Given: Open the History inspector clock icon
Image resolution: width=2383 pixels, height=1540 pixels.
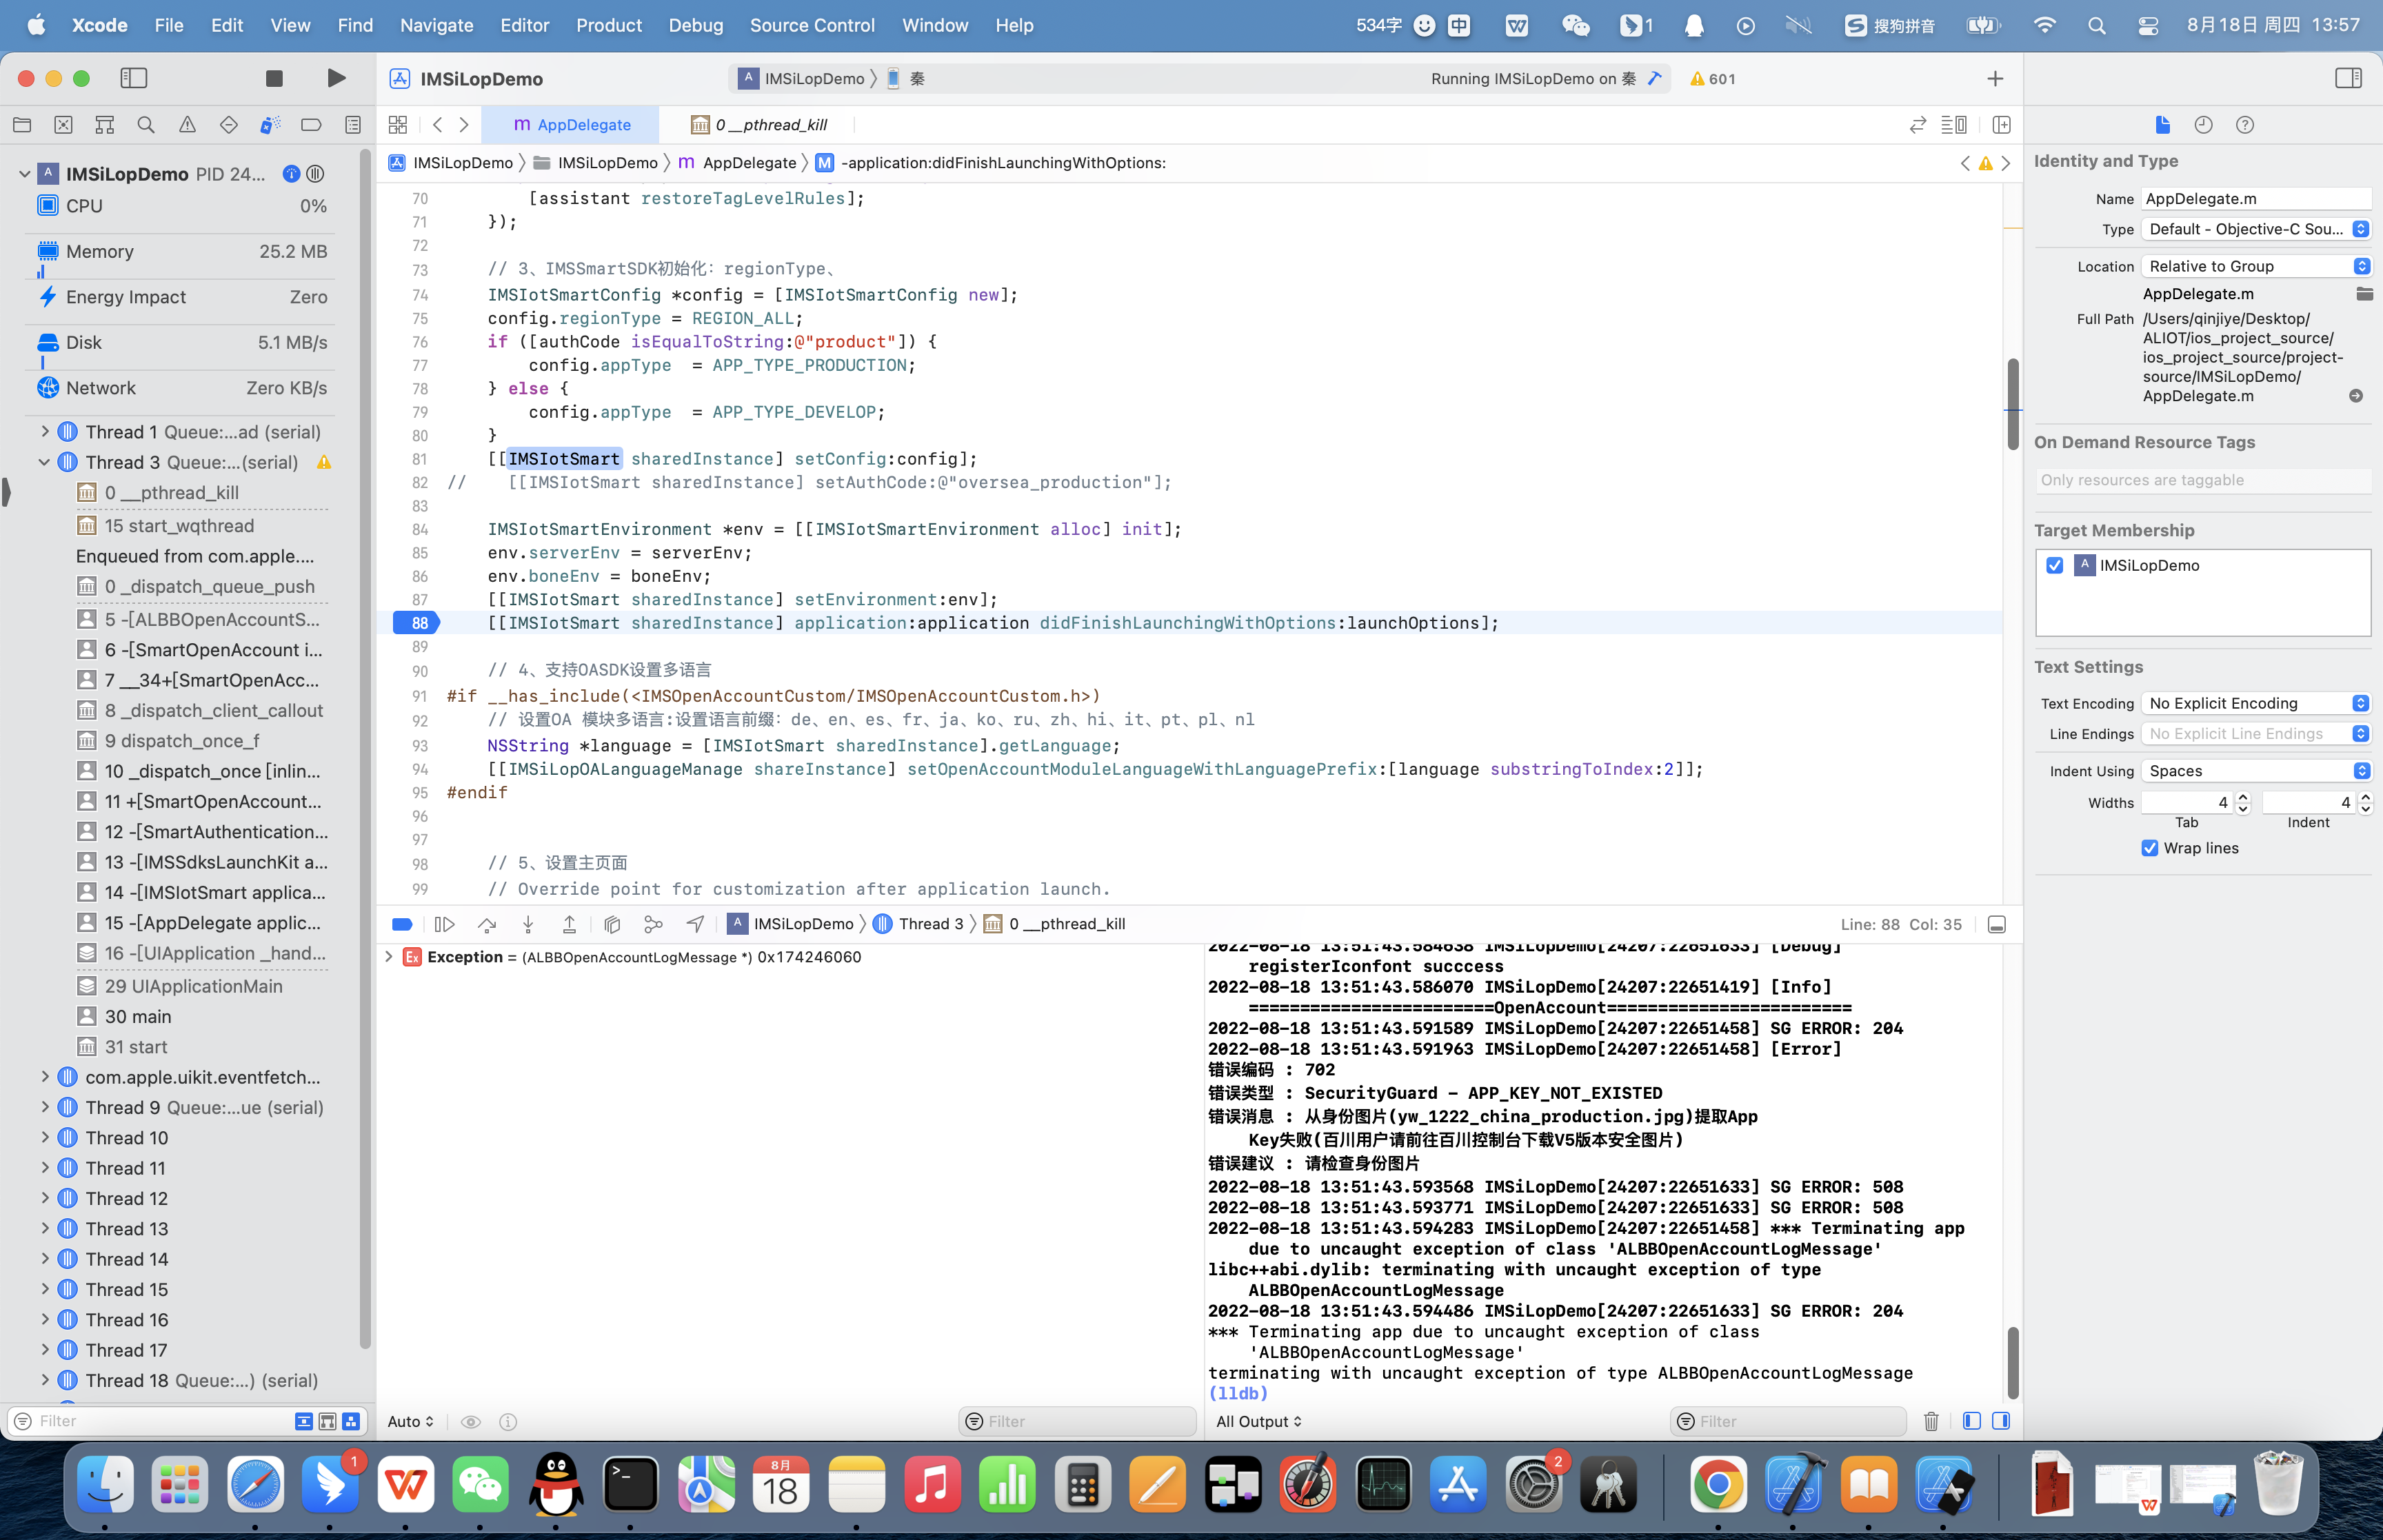Looking at the screenshot, I should (x=2203, y=125).
